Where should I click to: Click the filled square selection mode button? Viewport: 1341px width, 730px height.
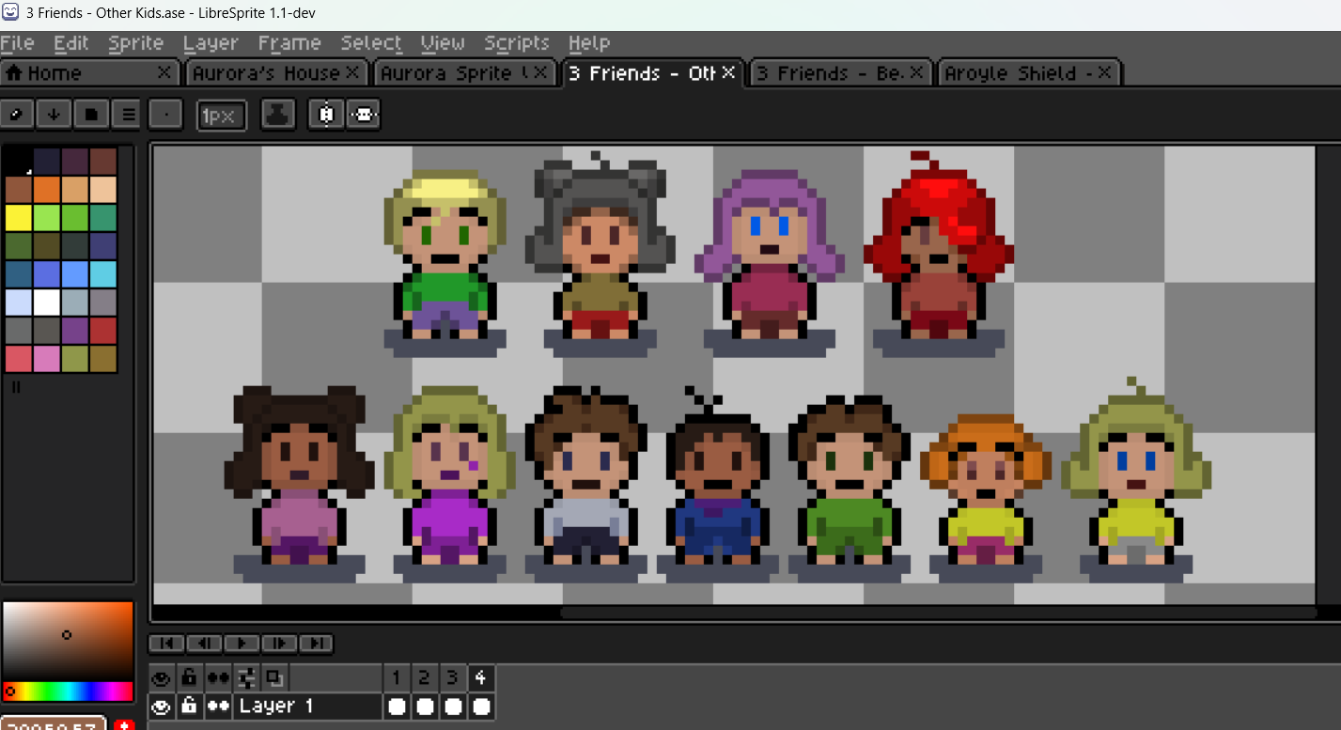click(90, 115)
